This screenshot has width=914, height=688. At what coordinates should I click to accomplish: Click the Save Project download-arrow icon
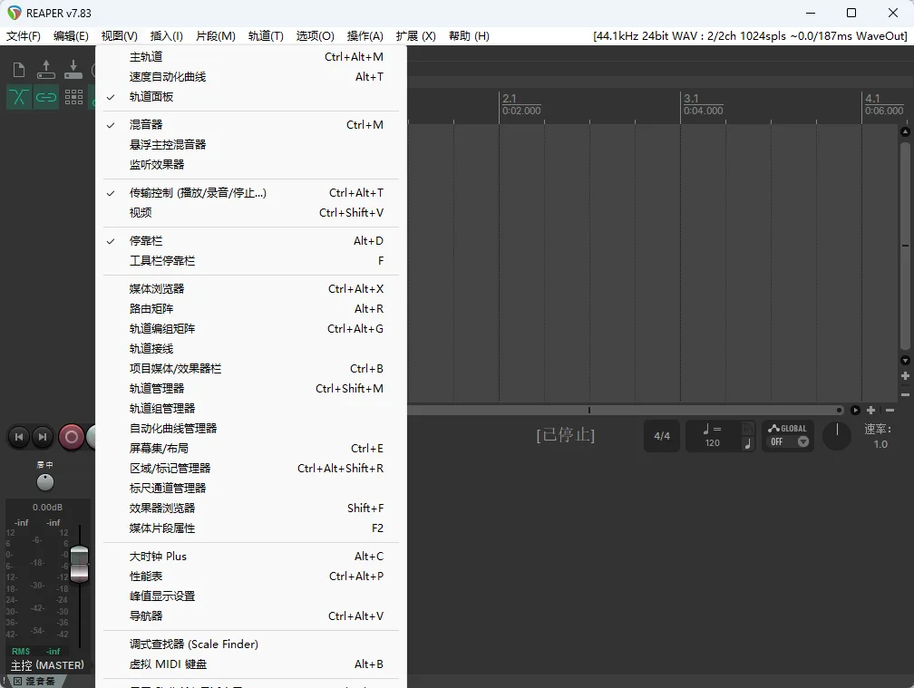point(73,70)
